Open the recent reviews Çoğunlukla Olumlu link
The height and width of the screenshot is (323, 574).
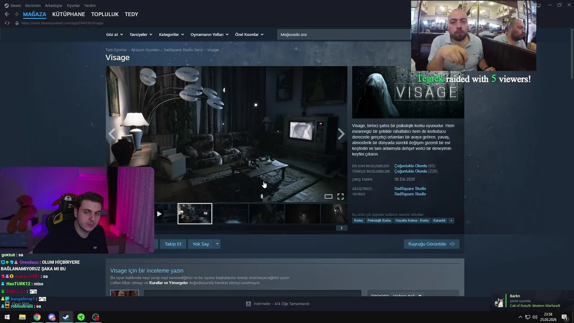[x=411, y=166]
